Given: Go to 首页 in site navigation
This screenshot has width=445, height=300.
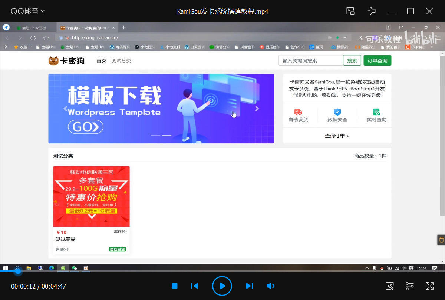Looking at the screenshot, I should click(x=102, y=61).
